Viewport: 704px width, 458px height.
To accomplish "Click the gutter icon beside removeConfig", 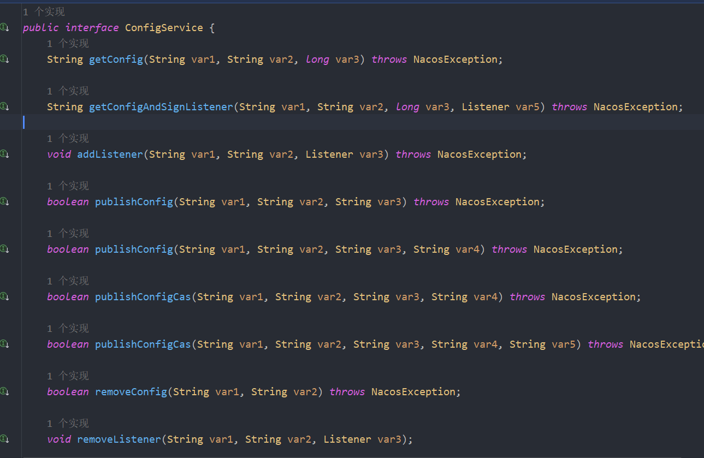I will pos(4,391).
